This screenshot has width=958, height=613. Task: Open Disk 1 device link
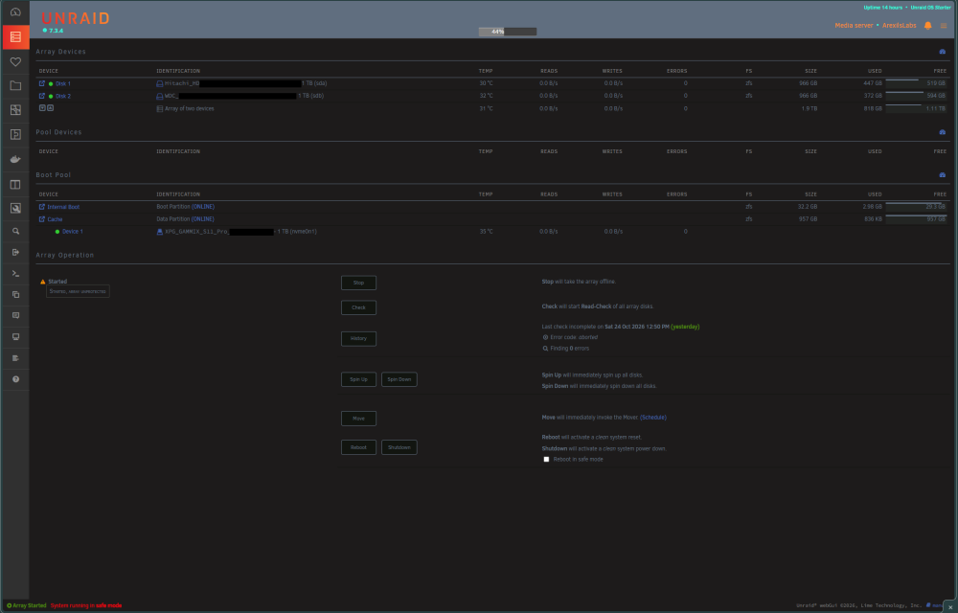(63, 83)
